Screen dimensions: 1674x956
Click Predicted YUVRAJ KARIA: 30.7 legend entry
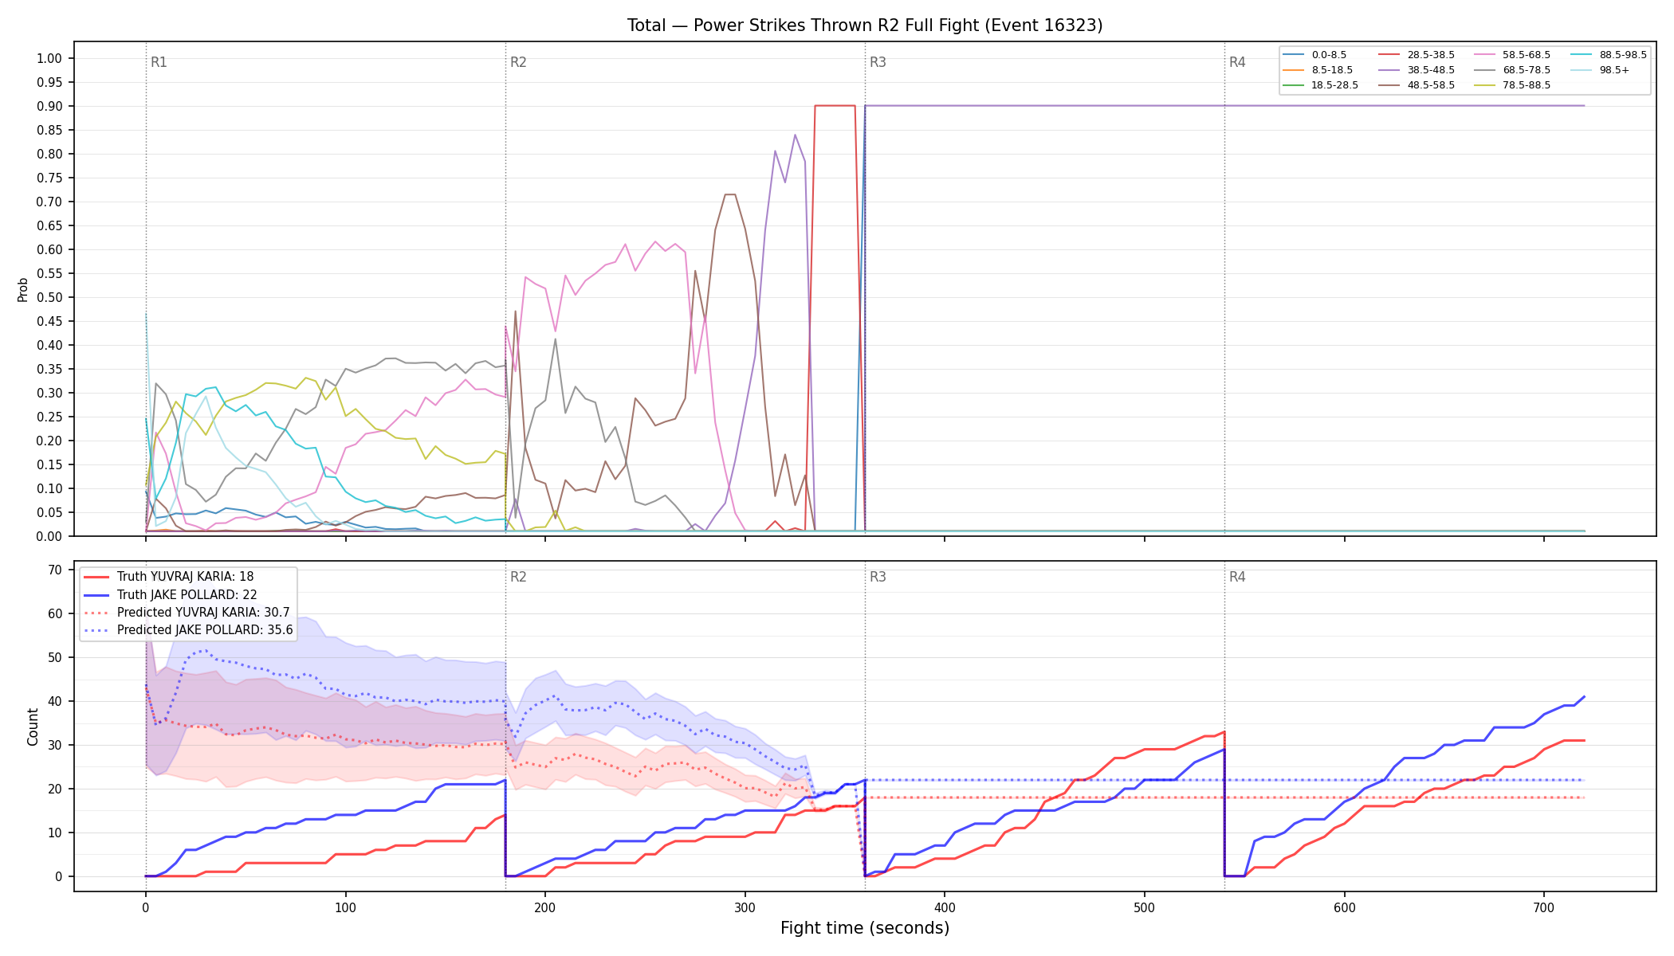tap(187, 613)
